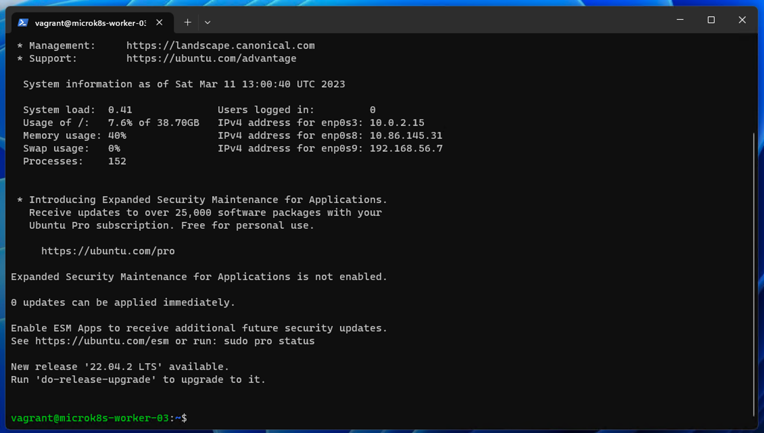Image resolution: width=764 pixels, height=433 pixels.
Task: Select the IPv4 address 10.0.2.15 text
Action: click(x=397, y=122)
